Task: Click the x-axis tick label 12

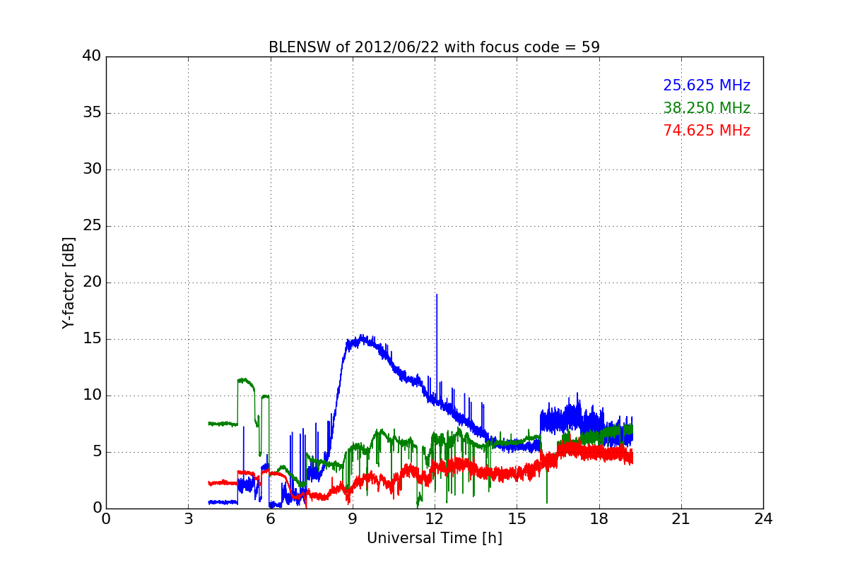Action: (x=435, y=518)
